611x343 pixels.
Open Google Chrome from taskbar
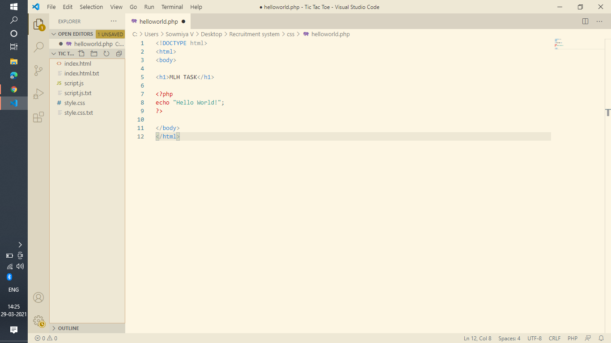(x=14, y=89)
